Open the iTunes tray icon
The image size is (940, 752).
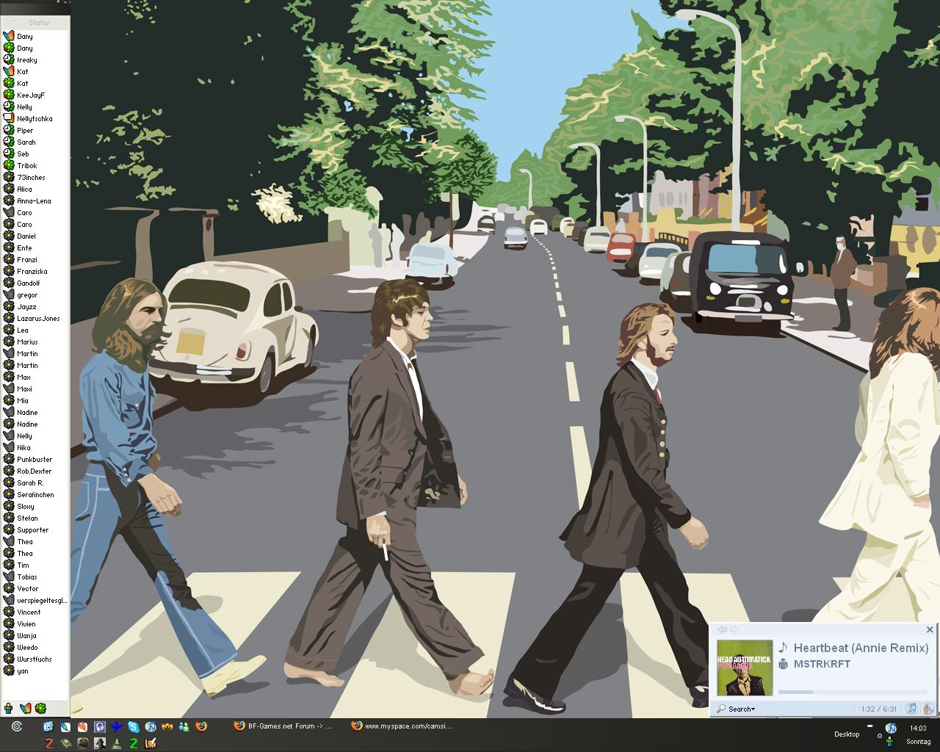point(891,728)
